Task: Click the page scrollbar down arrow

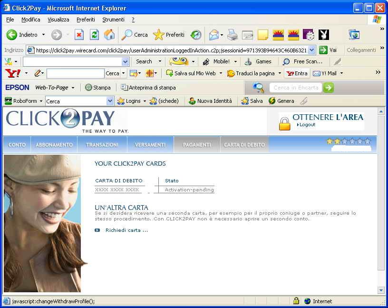Action: pyautogui.click(x=381, y=290)
